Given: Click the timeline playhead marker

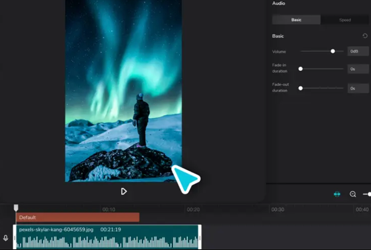Looking at the screenshot, I should tap(16, 208).
